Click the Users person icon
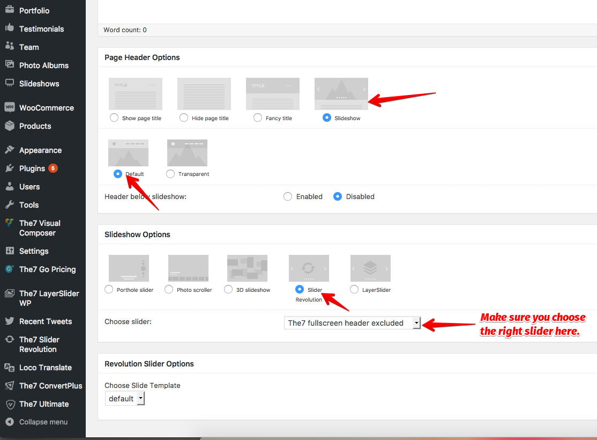The height and width of the screenshot is (440, 597). coord(10,186)
